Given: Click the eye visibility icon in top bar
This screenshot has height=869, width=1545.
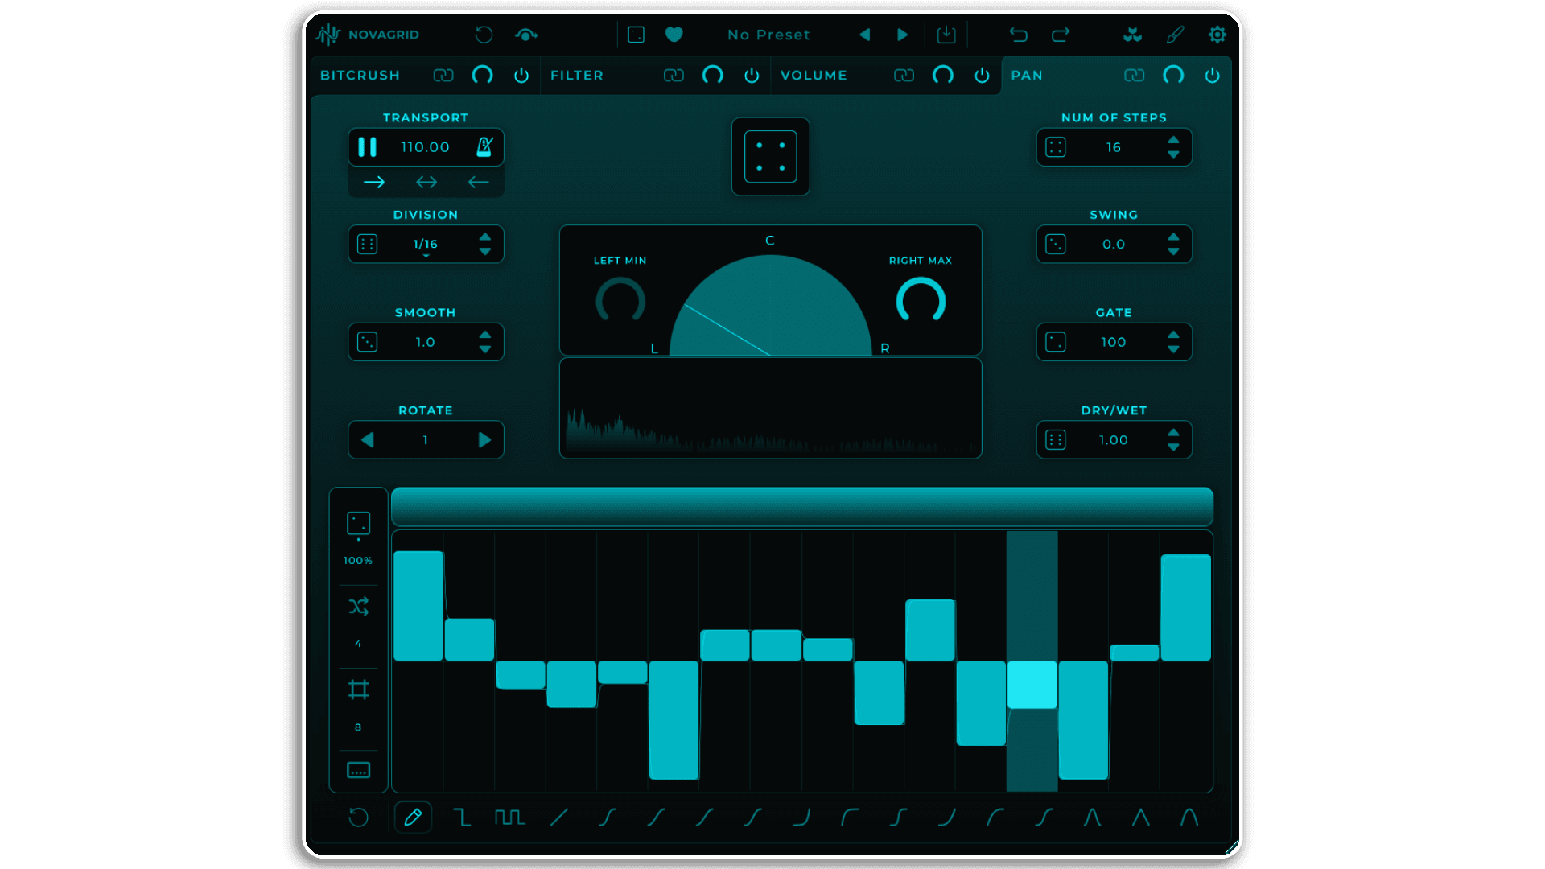Looking at the screenshot, I should [x=526, y=35].
